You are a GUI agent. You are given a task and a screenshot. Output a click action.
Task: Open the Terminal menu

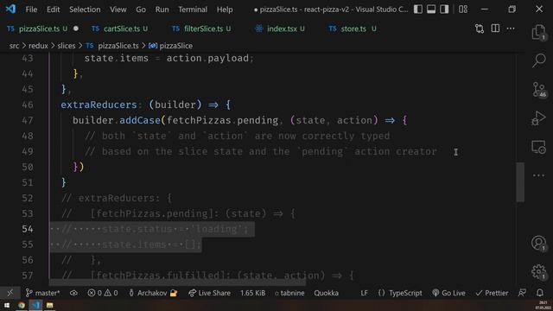click(193, 10)
